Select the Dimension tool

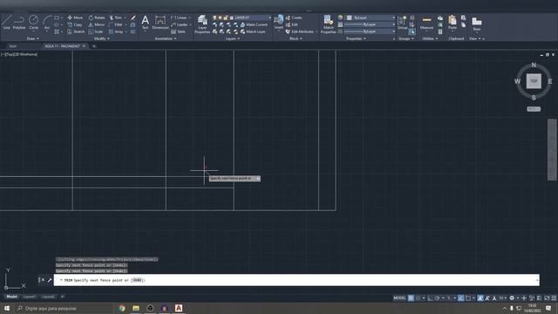coord(160,22)
